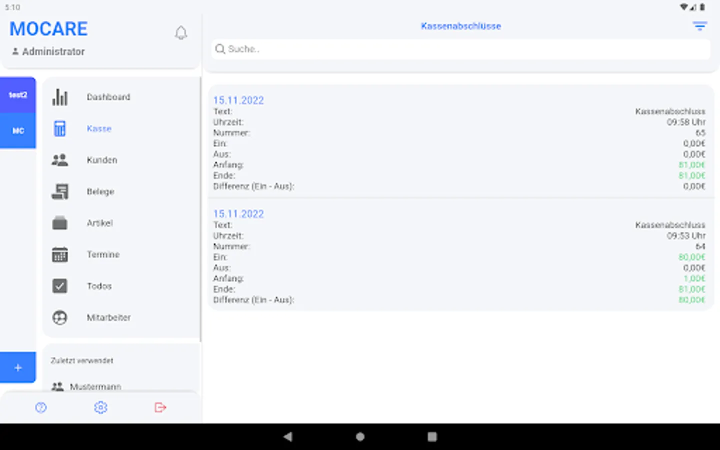The image size is (720, 450).
Task: Click the Administrator user label
Action: 48,51
